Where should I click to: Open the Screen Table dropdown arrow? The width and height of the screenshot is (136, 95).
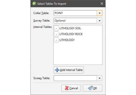[x=99, y=78]
